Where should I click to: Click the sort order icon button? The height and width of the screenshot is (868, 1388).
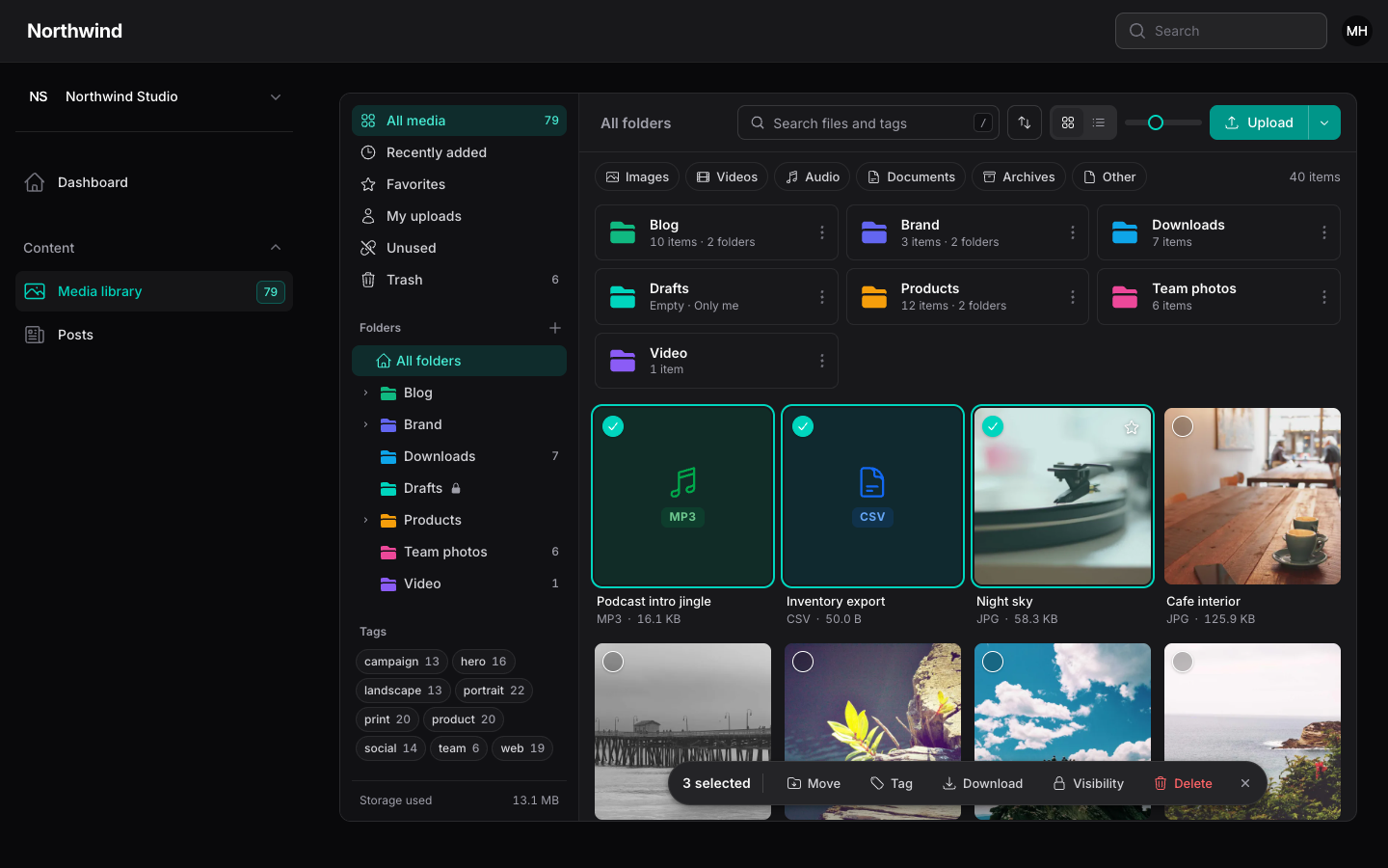click(x=1025, y=122)
